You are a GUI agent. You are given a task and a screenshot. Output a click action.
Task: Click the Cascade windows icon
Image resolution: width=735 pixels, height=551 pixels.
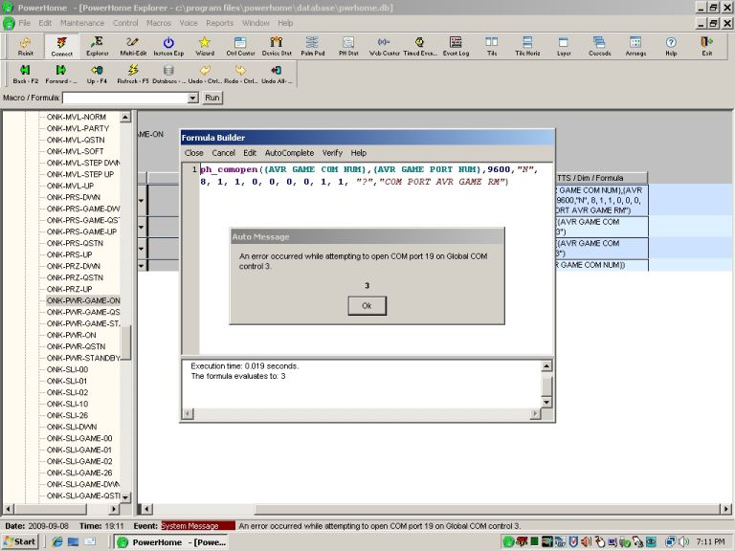coord(599,46)
